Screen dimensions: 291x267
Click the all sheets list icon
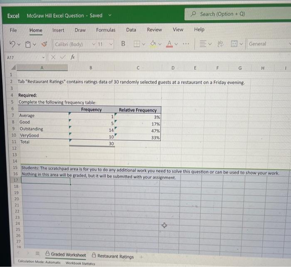(x=37, y=253)
